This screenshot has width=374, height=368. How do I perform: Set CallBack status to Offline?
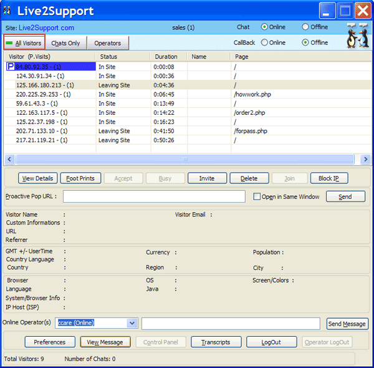(x=305, y=42)
